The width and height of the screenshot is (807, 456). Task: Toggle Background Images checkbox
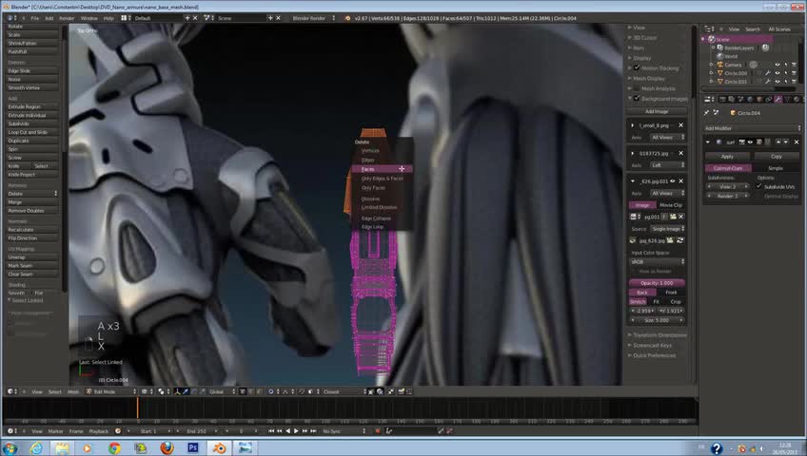636,98
